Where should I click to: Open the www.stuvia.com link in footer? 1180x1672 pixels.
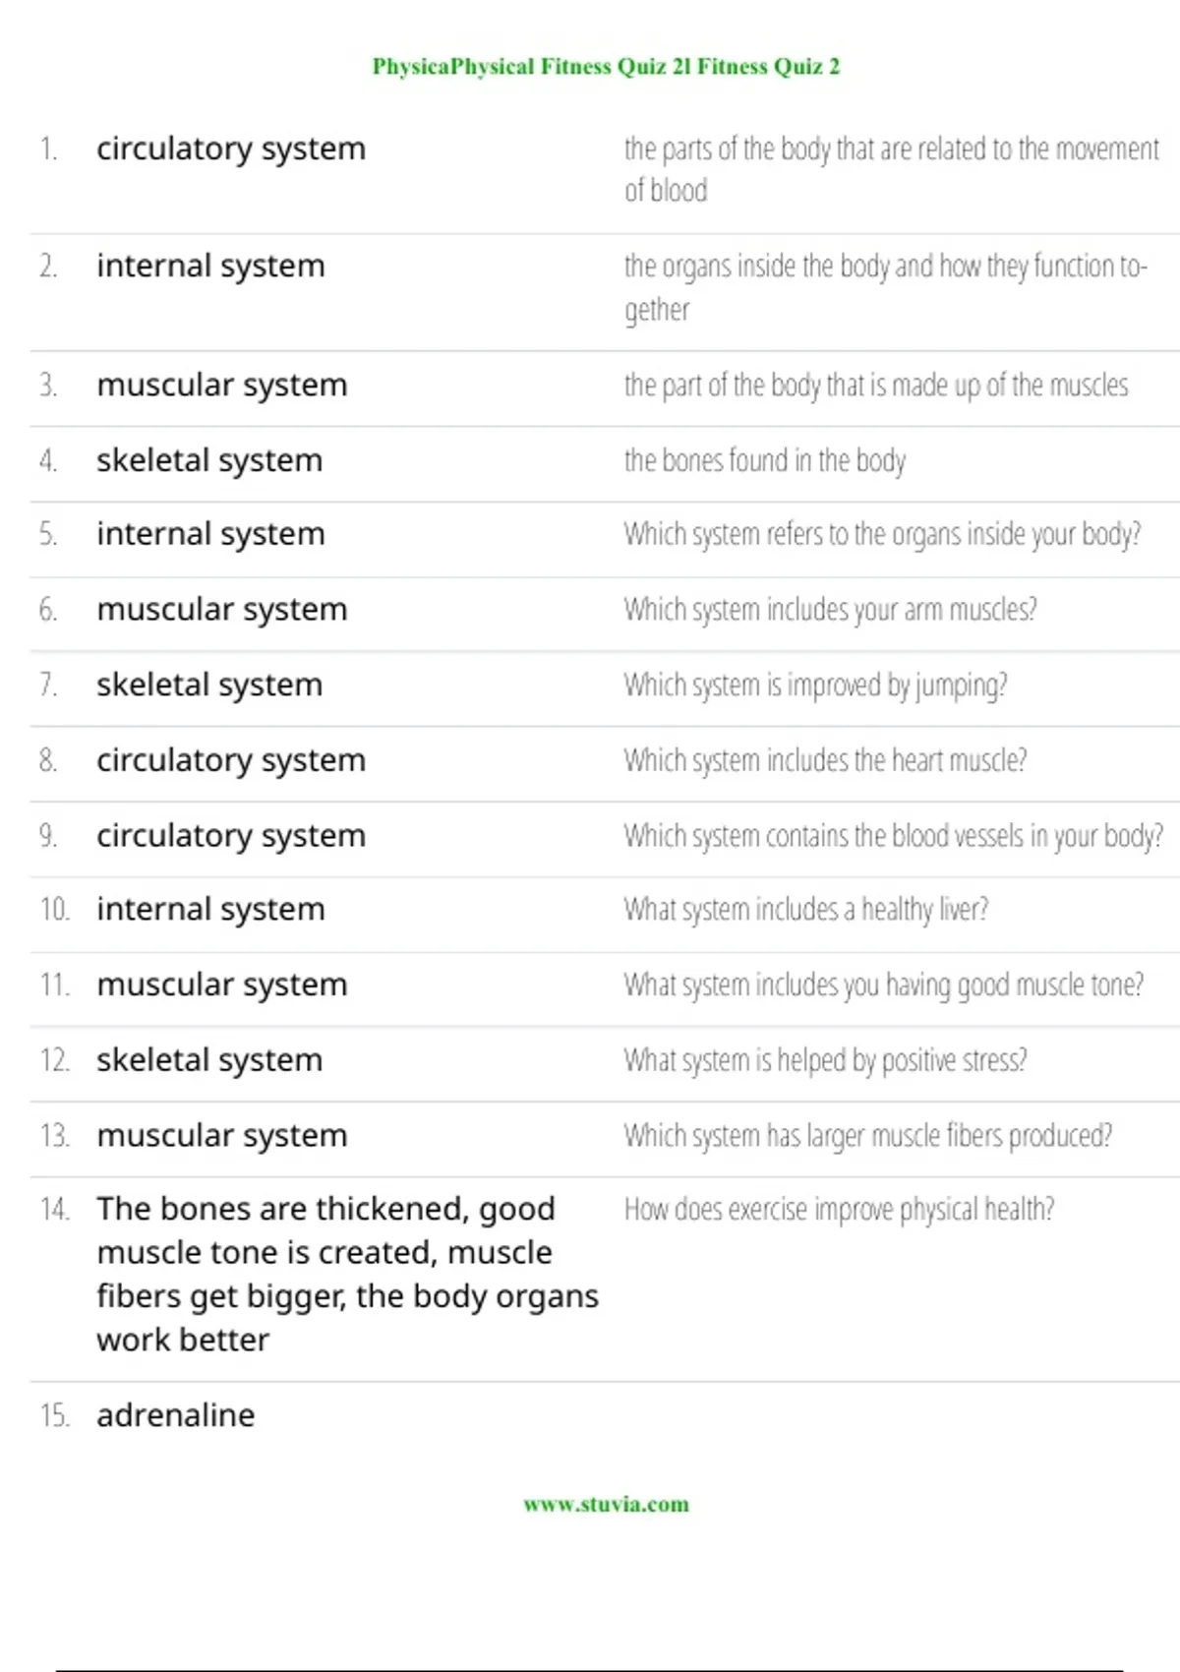tap(606, 1504)
